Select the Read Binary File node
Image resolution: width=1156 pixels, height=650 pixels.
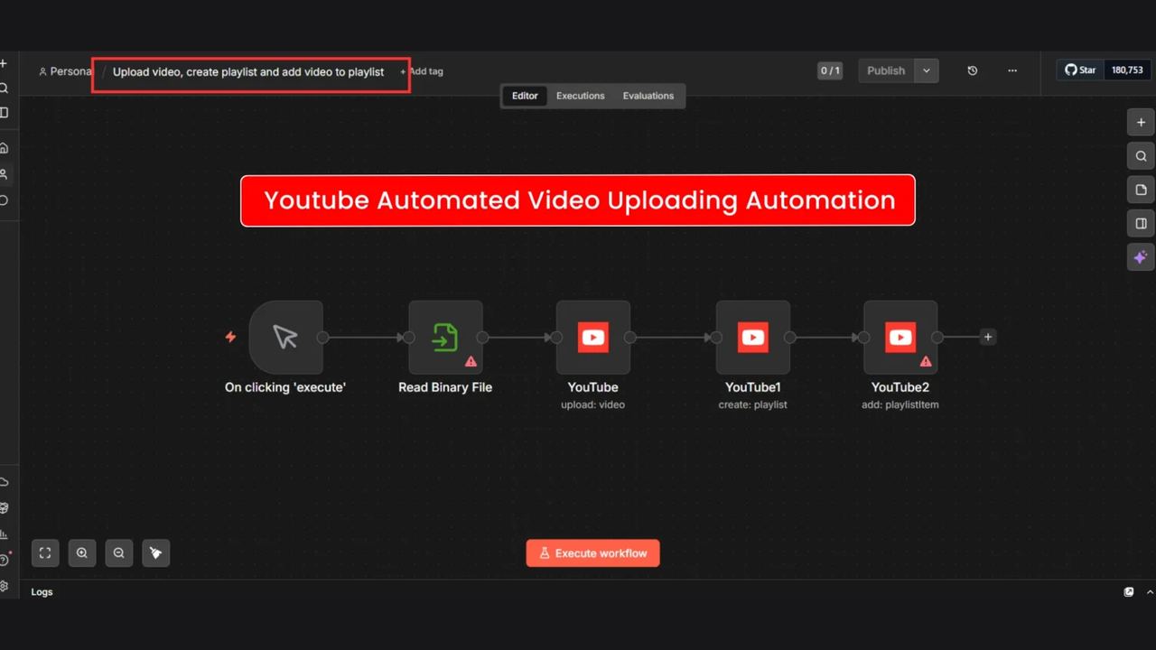[445, 338]
